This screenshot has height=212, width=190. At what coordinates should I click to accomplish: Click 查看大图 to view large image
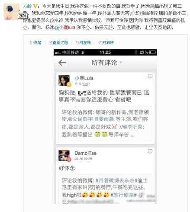pyautogui.click(x=58, y=42)
